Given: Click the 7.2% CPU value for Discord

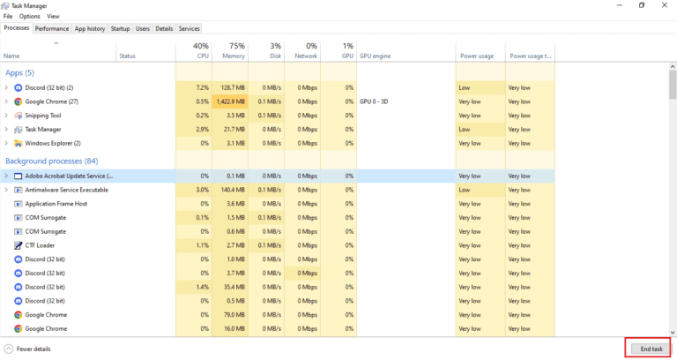Looking at the screenshot, I should (x=203, y=87).
